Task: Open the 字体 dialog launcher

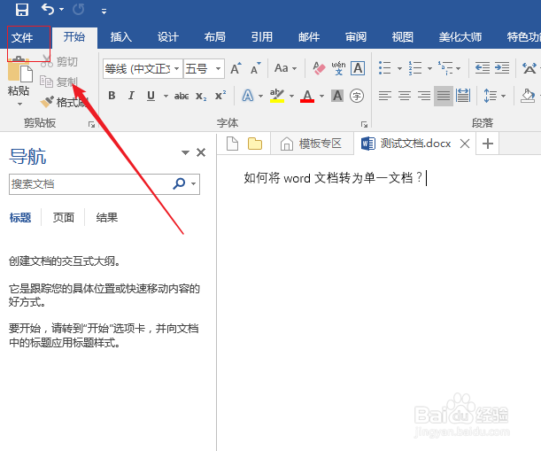Action: tap(364, 124)
